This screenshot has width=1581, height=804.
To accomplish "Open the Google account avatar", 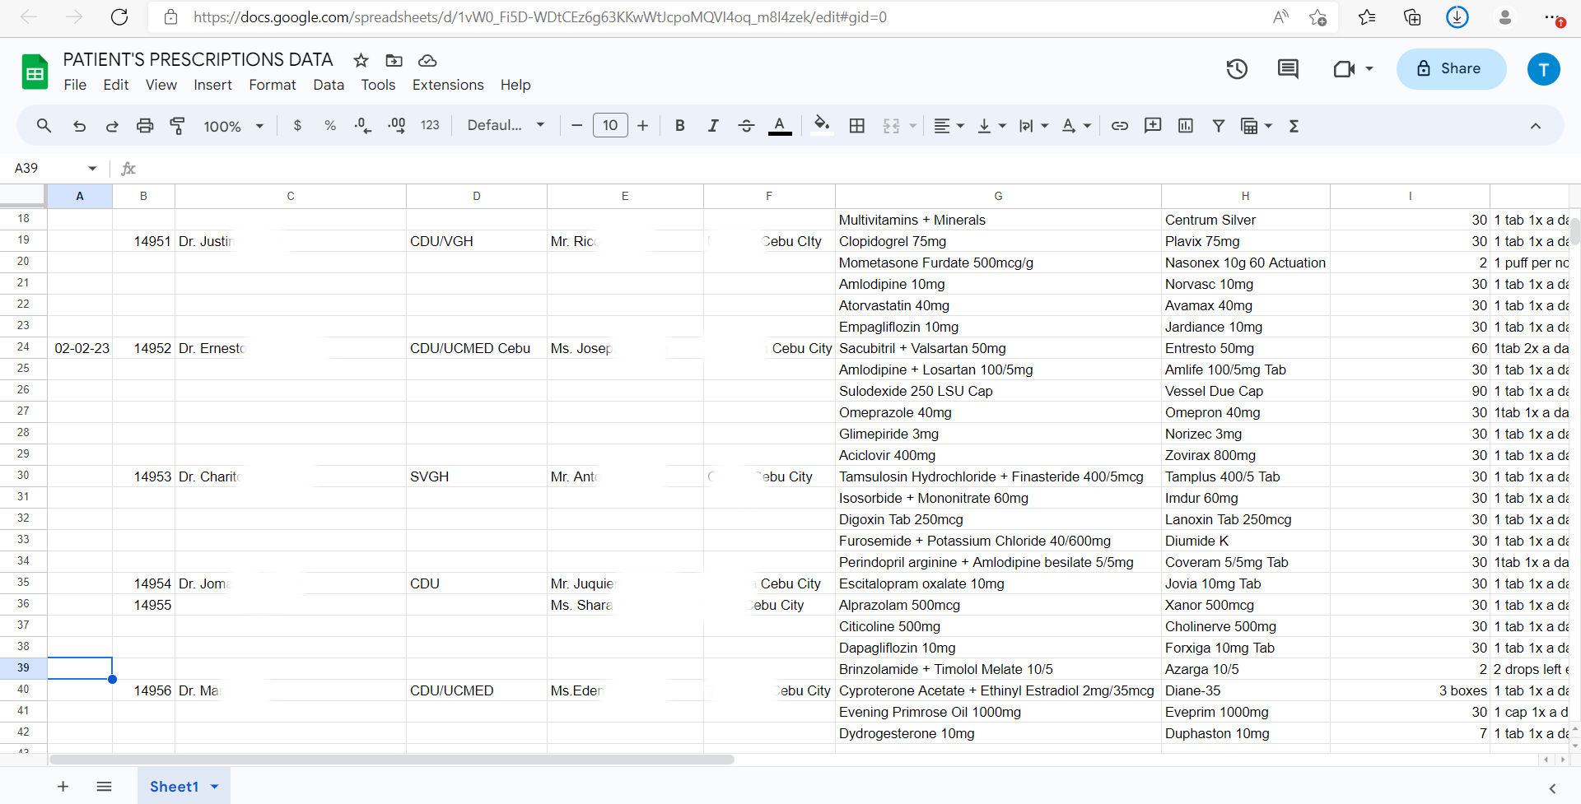I will pyautogui.click(x=1544, y=69).
